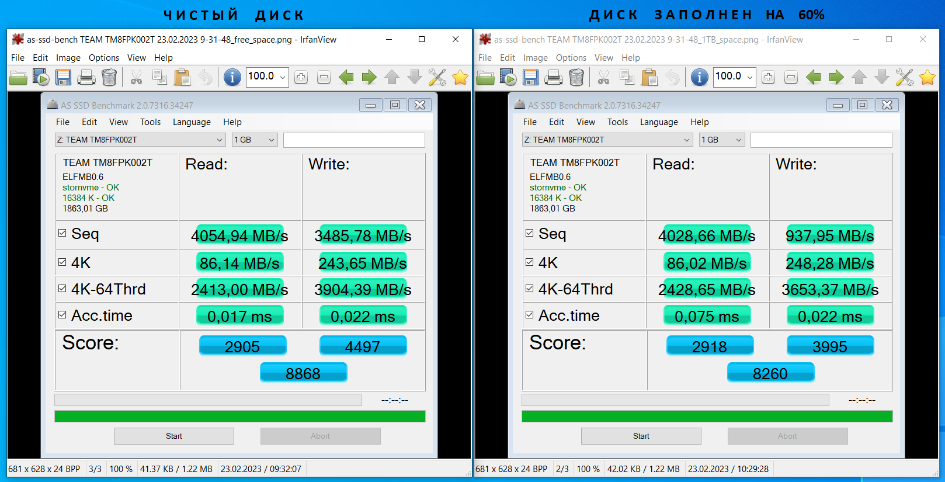Open the Z: TEAM drive dropdown in 1TB_space benchmark

[607, 140]
